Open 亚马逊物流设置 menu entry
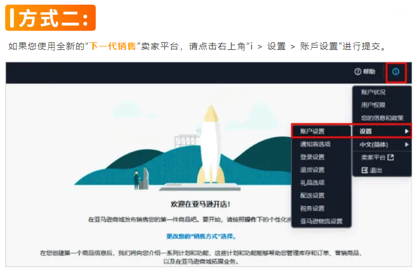Viewport: 415px width, 270px height. [x=322, y=221]
